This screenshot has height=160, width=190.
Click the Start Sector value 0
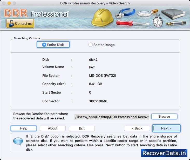point(90,93)
